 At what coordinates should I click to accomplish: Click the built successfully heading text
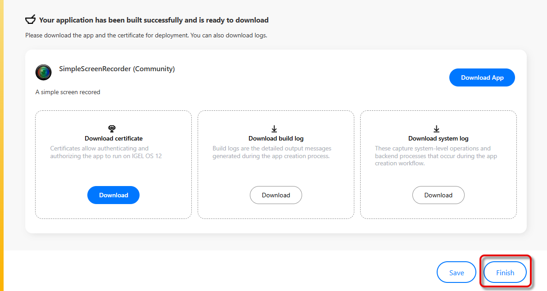pyautogui.click(x=154, y=20)
